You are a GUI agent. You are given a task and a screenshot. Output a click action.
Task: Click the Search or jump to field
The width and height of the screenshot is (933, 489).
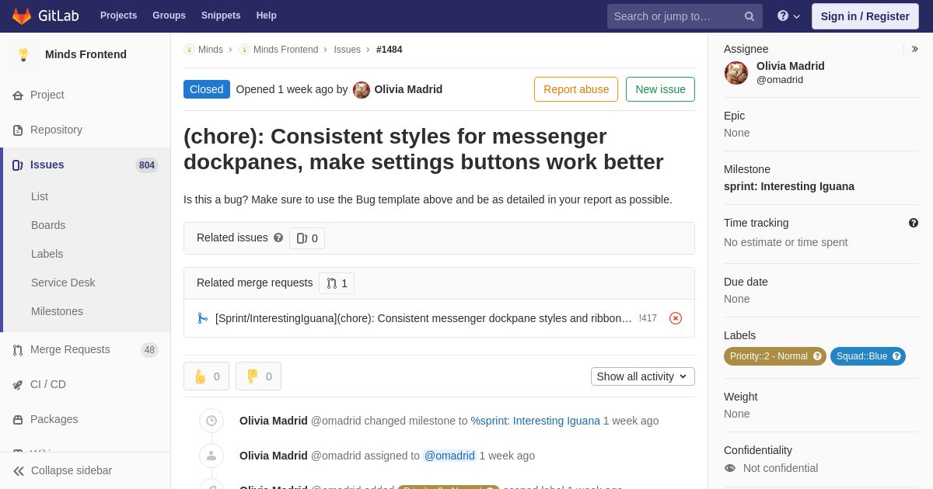(685, 16)
